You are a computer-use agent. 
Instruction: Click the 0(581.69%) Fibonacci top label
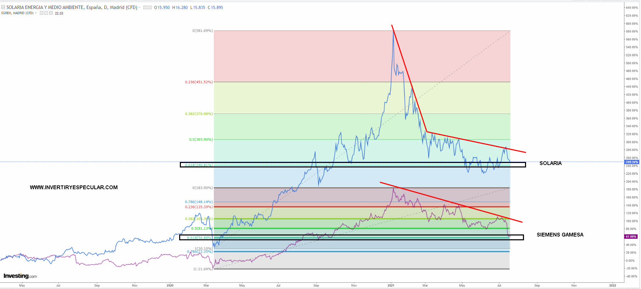[202, 31]
